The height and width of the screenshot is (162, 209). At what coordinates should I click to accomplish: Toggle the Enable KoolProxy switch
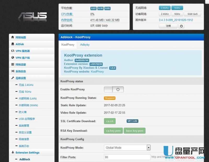(x=114, y=89)
